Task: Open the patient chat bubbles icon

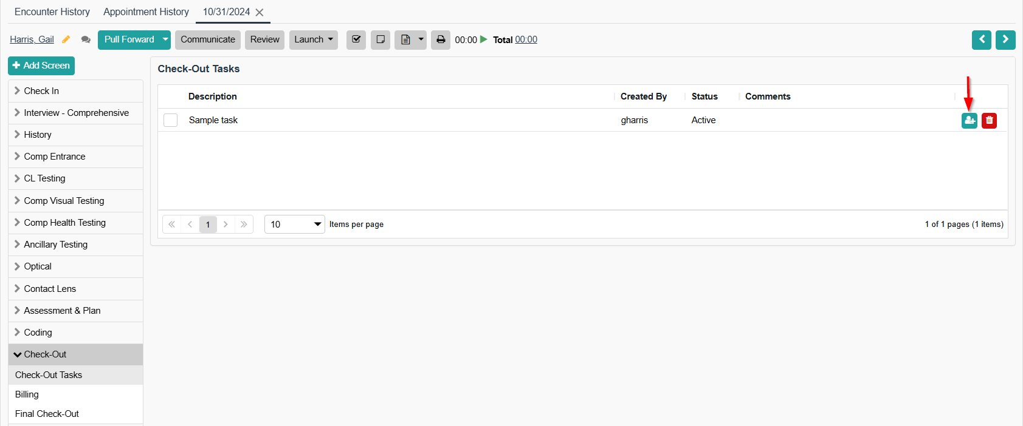Action: click(x=86, y=39)
